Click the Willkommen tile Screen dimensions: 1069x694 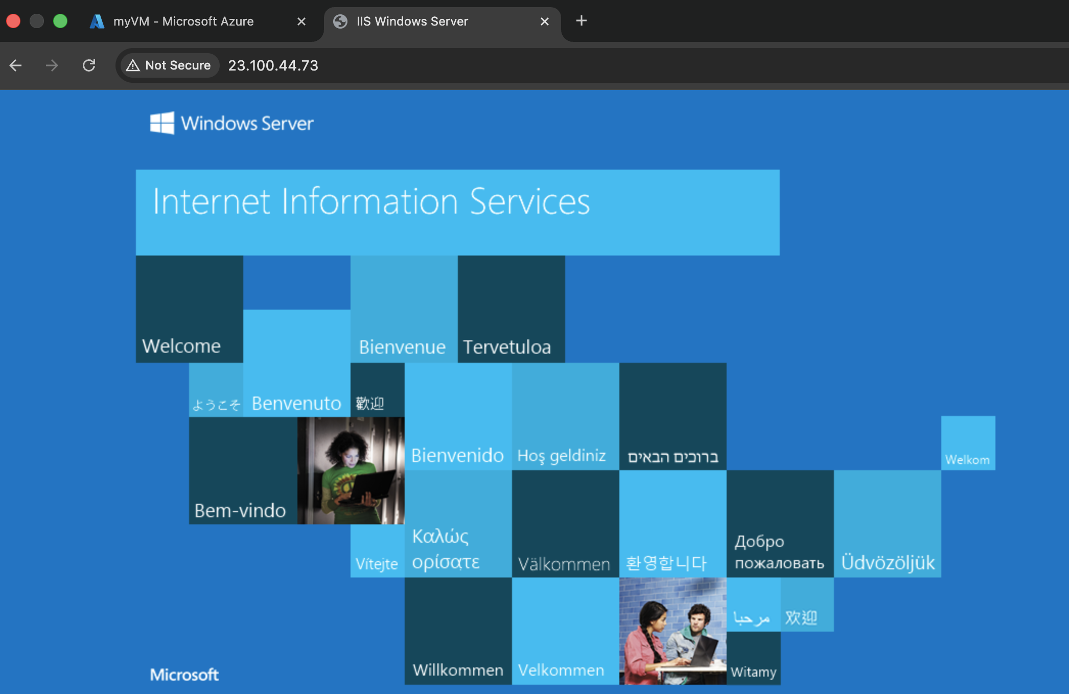[x=458, y=631]
